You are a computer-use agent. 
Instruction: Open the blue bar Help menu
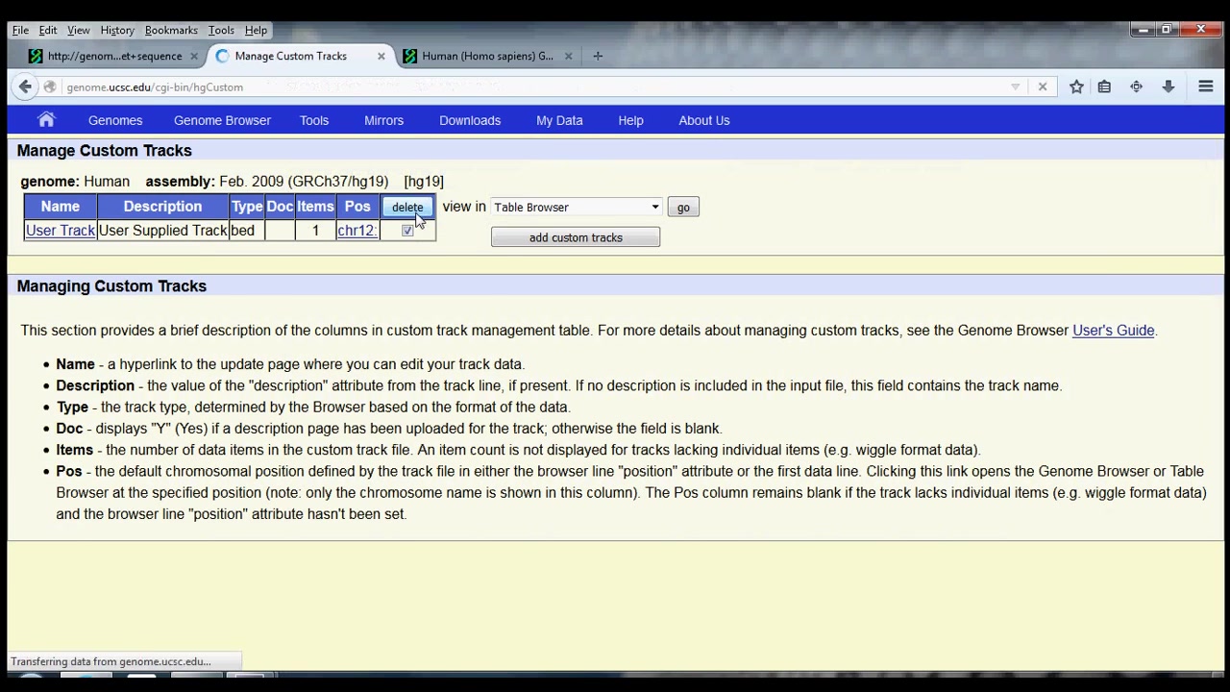point(630,120)
